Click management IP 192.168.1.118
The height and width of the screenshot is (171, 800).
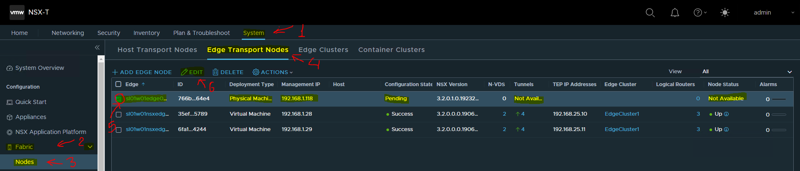(297, 99)
